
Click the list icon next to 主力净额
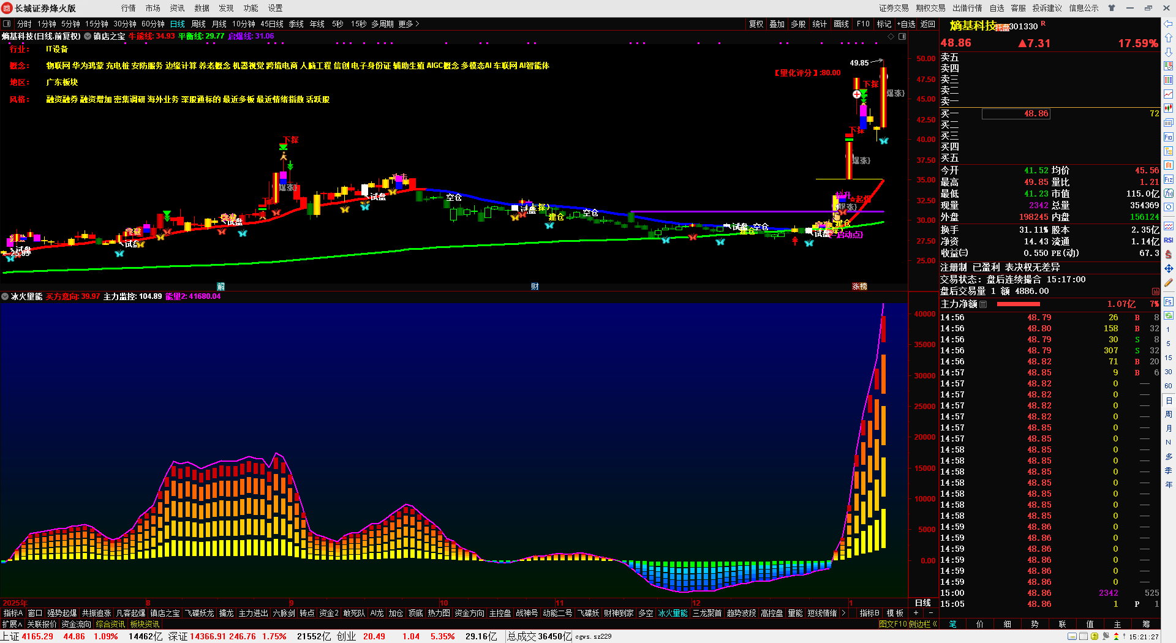click(x=983, y=304)
